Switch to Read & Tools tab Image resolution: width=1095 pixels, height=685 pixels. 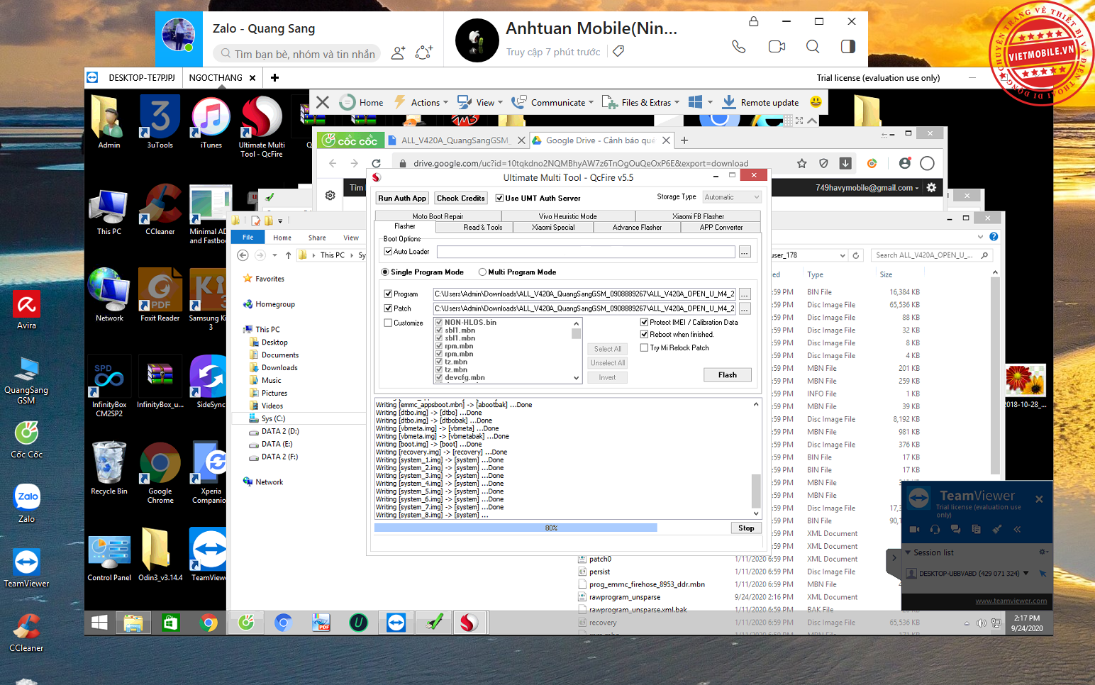482,227
